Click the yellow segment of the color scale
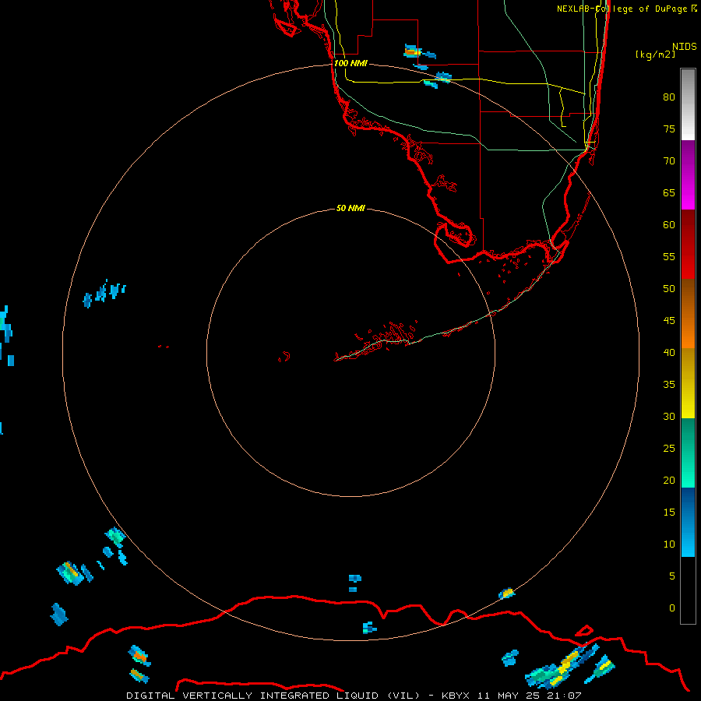 (688, 383)
